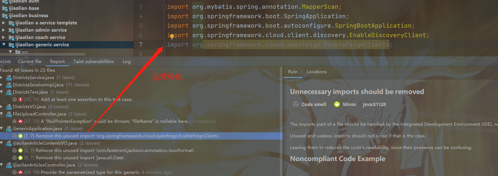Open the Log tab
Viewport: 498px width, 176px height.
[127, 62]
